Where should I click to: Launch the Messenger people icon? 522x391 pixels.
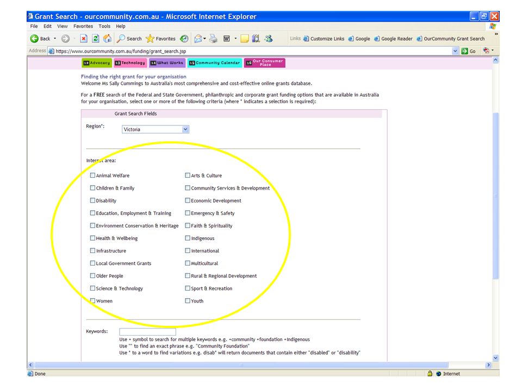coord(268,39)
